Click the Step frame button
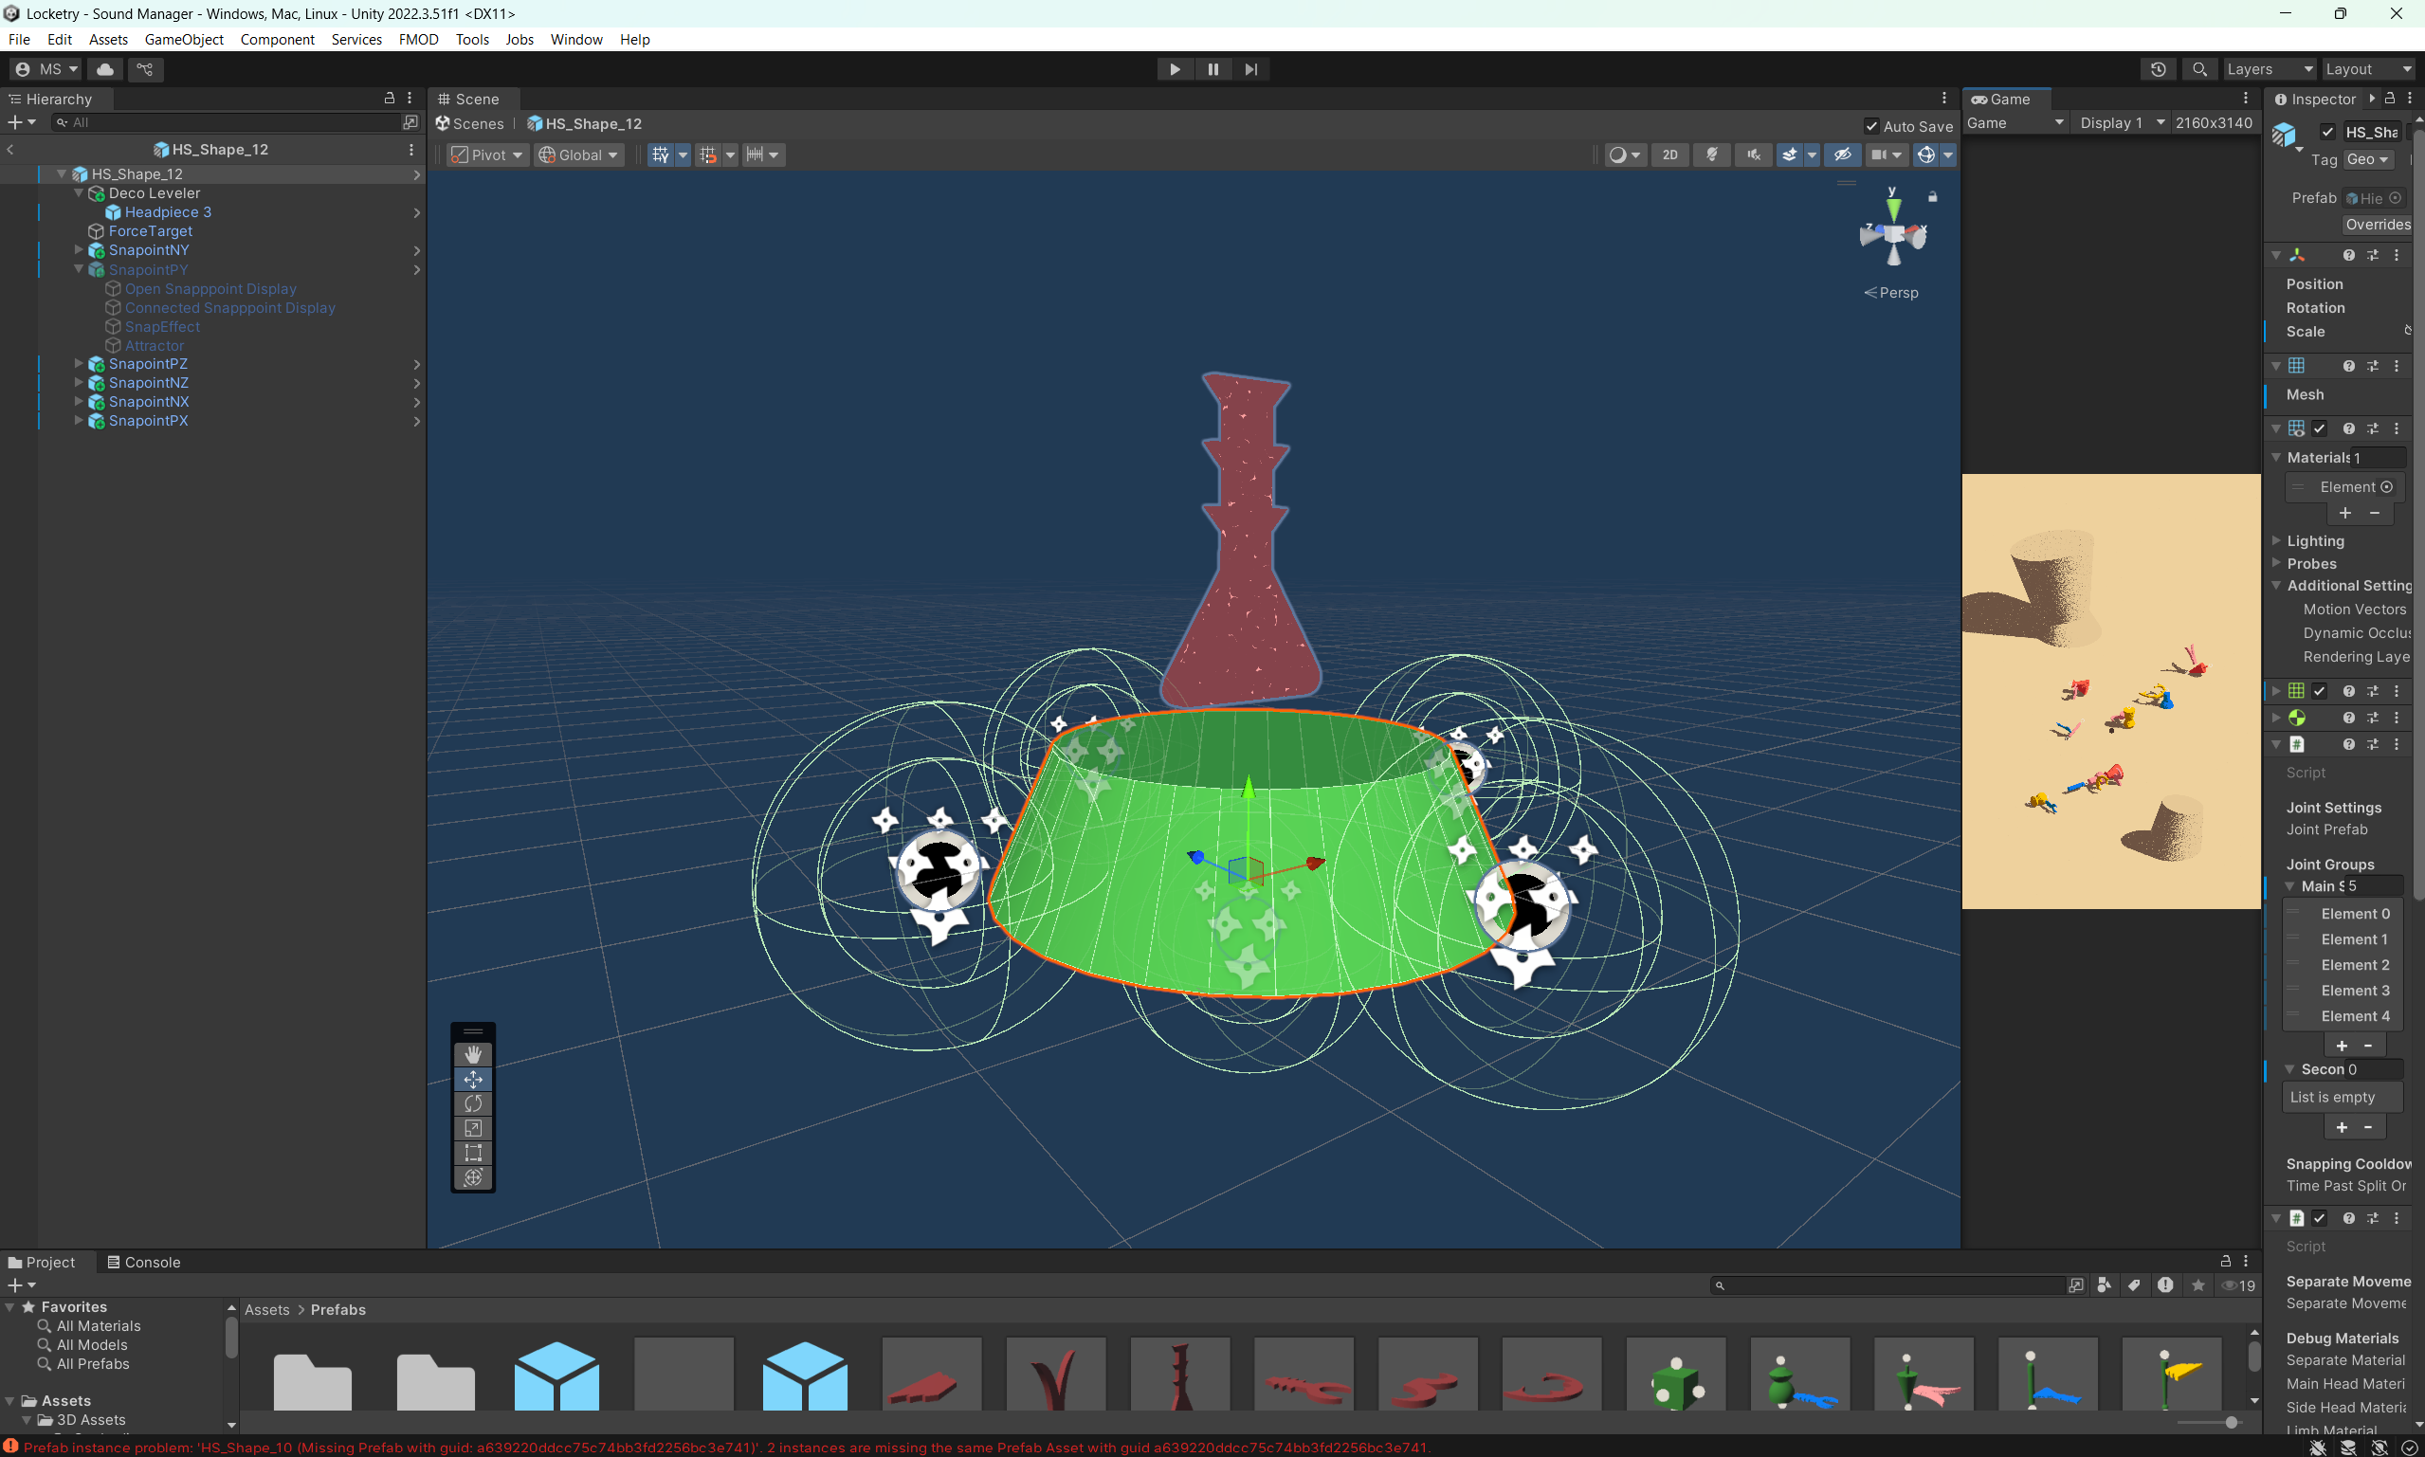Viewport: 2425px width, 1457px height. point(1250,68)
